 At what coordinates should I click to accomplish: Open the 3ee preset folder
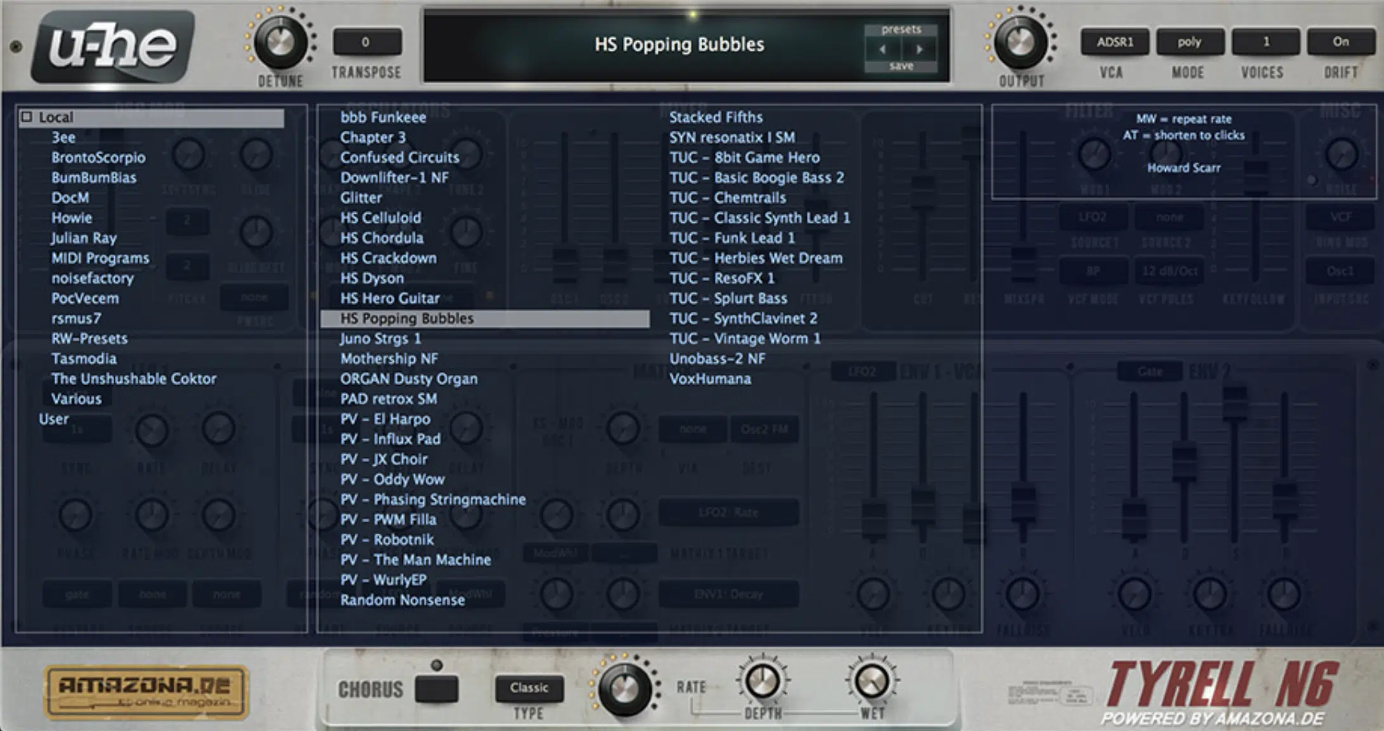tap(63, 137)
